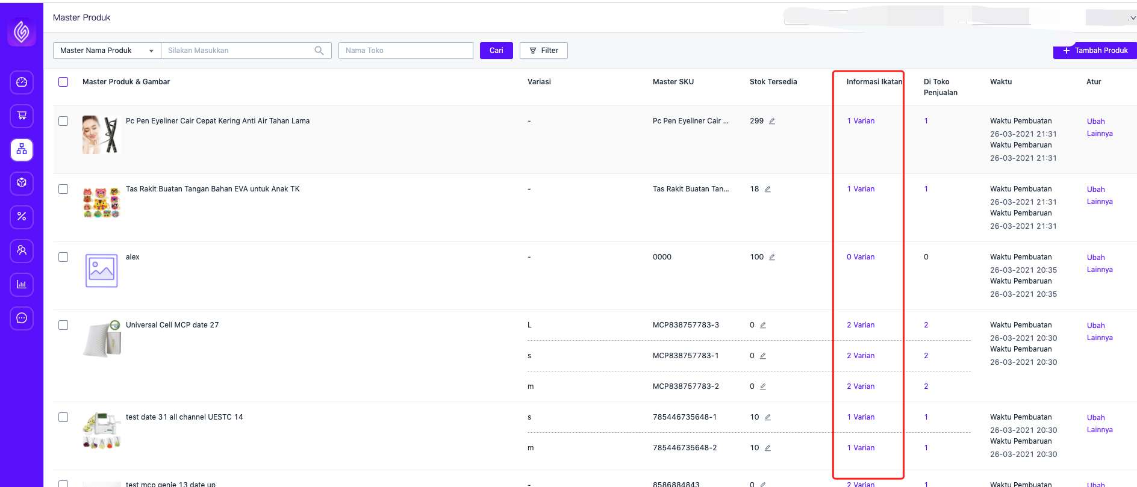The image size is (1137, 487).
Task: Click the Cari search button
Action: point(496,51)
